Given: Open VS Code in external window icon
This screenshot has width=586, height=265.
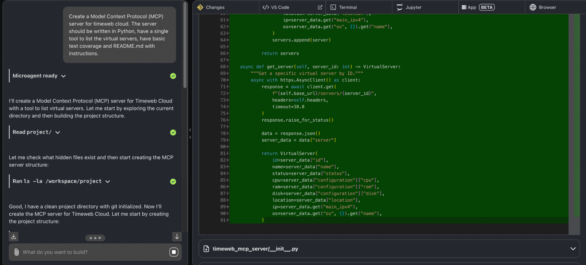Looking at the screenshot, I should [x=320, y=7].
